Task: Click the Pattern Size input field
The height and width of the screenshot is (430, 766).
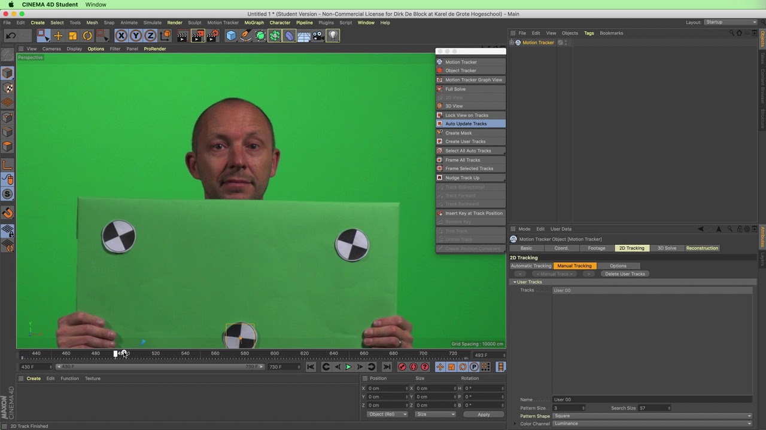Action: click(x=569, y=408)
